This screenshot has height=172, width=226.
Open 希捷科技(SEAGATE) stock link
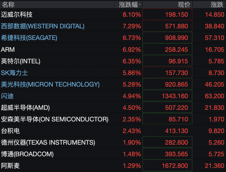click(x=29, y=38)
